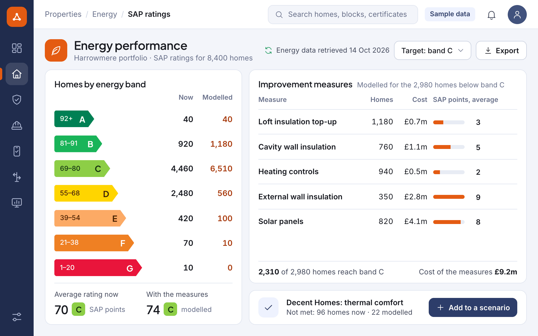Open the clipboard check sidebar icon
Image resolution: width=538 pixels, height=336 pixels.
(x=17, y=151)
